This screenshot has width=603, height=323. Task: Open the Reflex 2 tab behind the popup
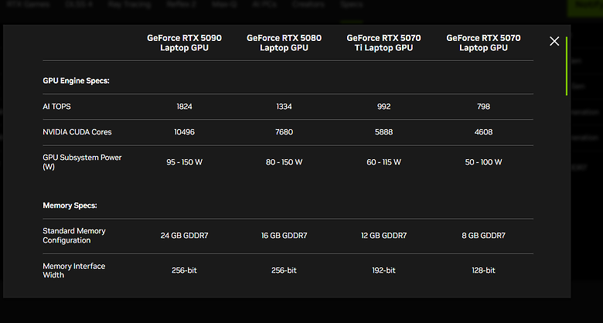click(x=180, y=5)
